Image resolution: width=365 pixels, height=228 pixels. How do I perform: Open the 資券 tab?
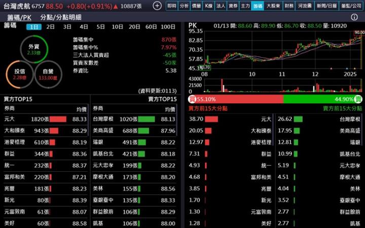(233, 6)
